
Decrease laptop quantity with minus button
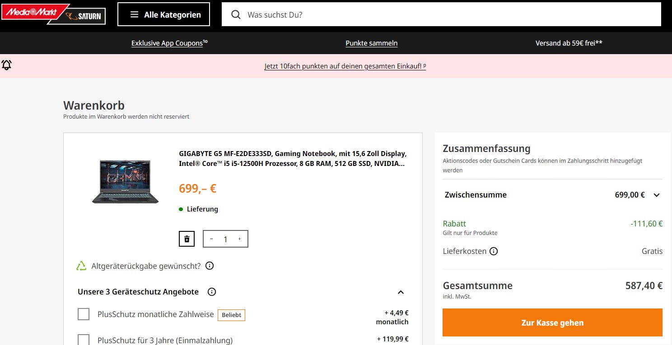211,239
